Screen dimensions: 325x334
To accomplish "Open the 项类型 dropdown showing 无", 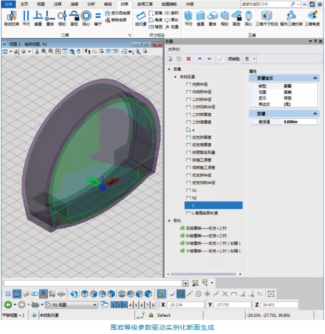I will 250,59.
